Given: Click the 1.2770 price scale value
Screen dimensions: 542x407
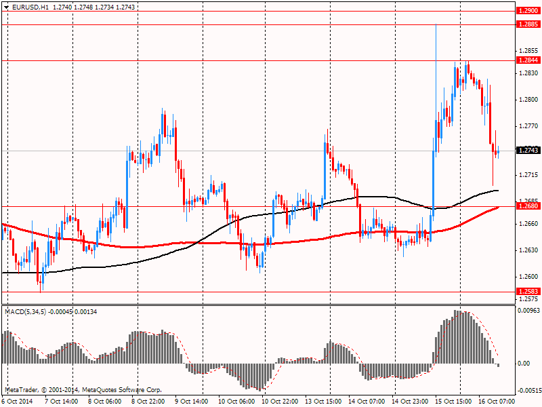Looking at the screenshot, I should pos(528,126).
